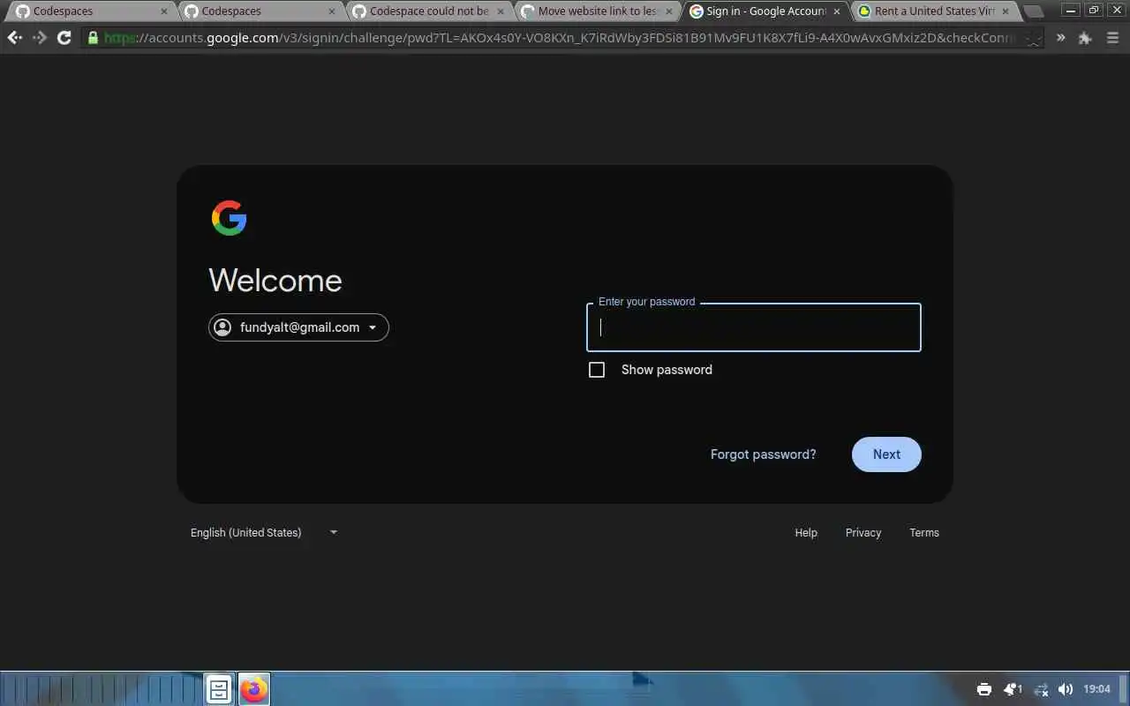Open the Terms link in the footer
This screenshot has height=706, width=1130.
(x=924, y=532)
